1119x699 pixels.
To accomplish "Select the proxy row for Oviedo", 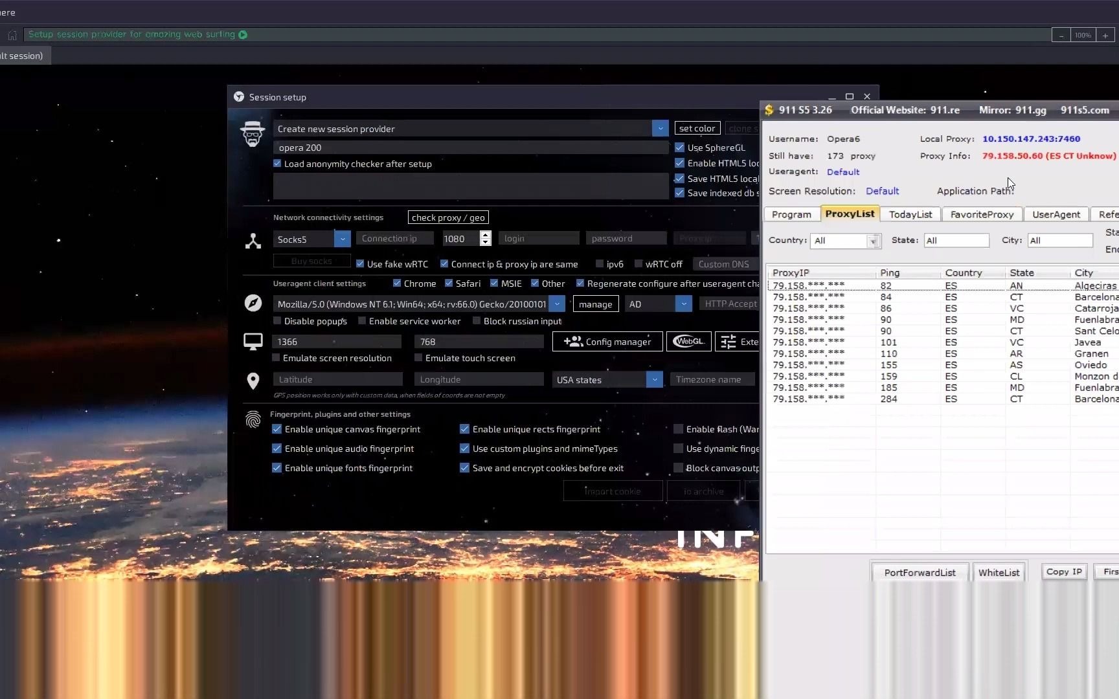I will 942,365.
